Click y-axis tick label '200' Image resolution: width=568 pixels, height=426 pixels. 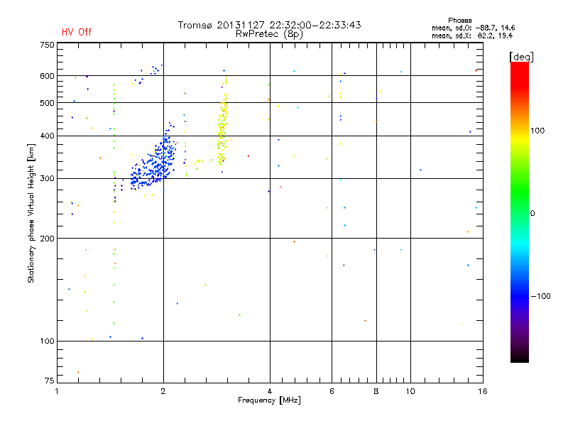click(47, 239)
